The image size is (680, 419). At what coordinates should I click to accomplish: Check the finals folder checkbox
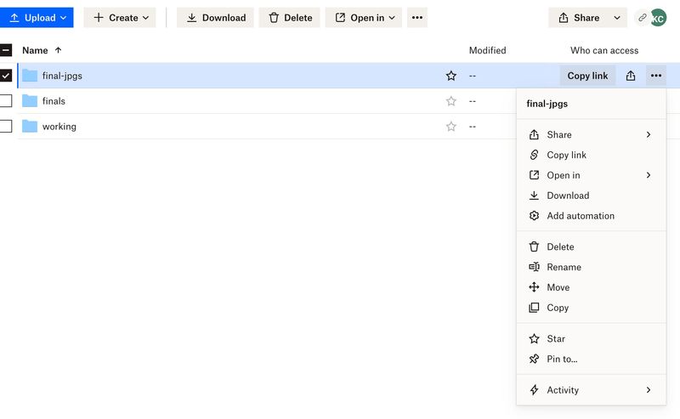6,101
